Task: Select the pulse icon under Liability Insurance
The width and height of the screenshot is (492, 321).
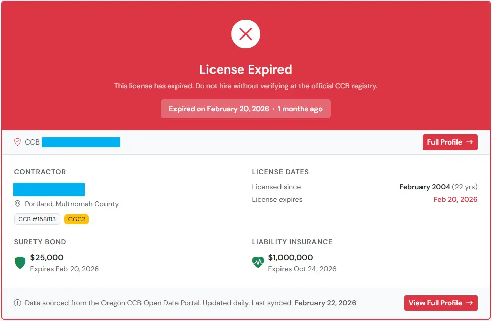Action: click(257, 262)
